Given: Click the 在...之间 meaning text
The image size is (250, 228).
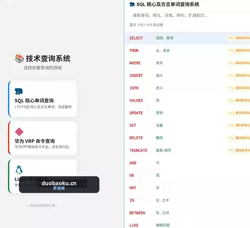Looking at the screenshot, I should (163, 213).
